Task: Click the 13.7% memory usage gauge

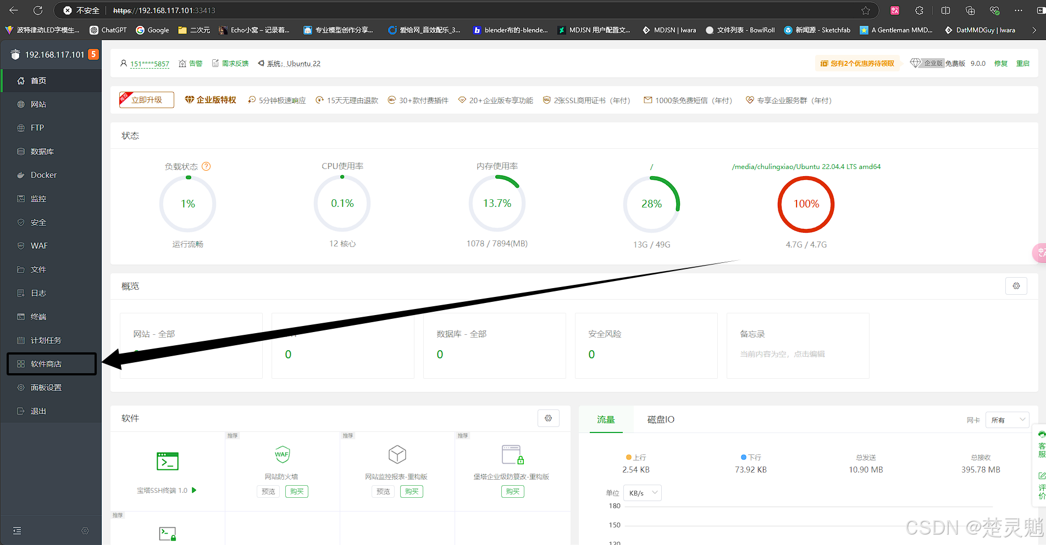Action: [x=497, y=204]
